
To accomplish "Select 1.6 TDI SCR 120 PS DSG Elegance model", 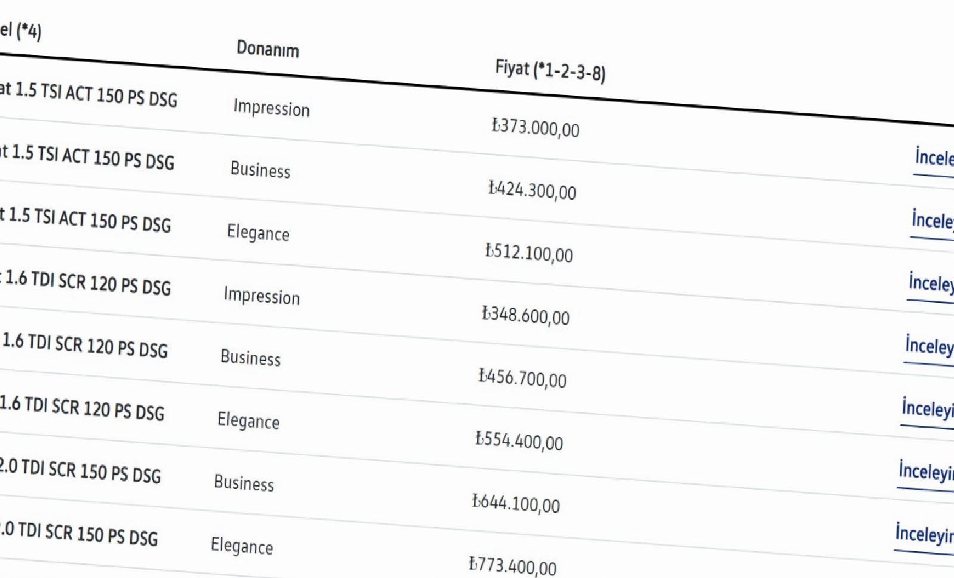I will [x=81, y=408].
